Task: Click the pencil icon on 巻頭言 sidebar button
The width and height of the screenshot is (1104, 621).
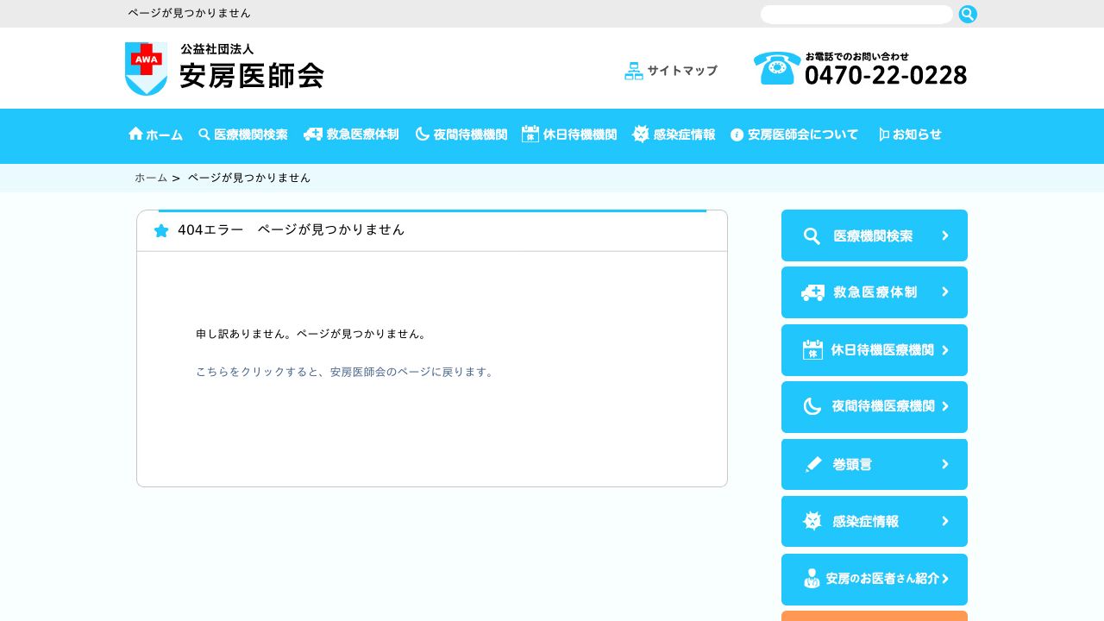Action: pyautogui.click(x=812, y=465)
